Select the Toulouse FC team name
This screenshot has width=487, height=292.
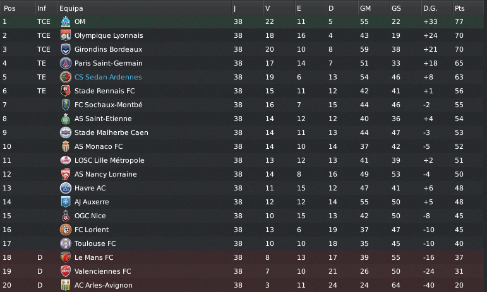tap(95, 243)
